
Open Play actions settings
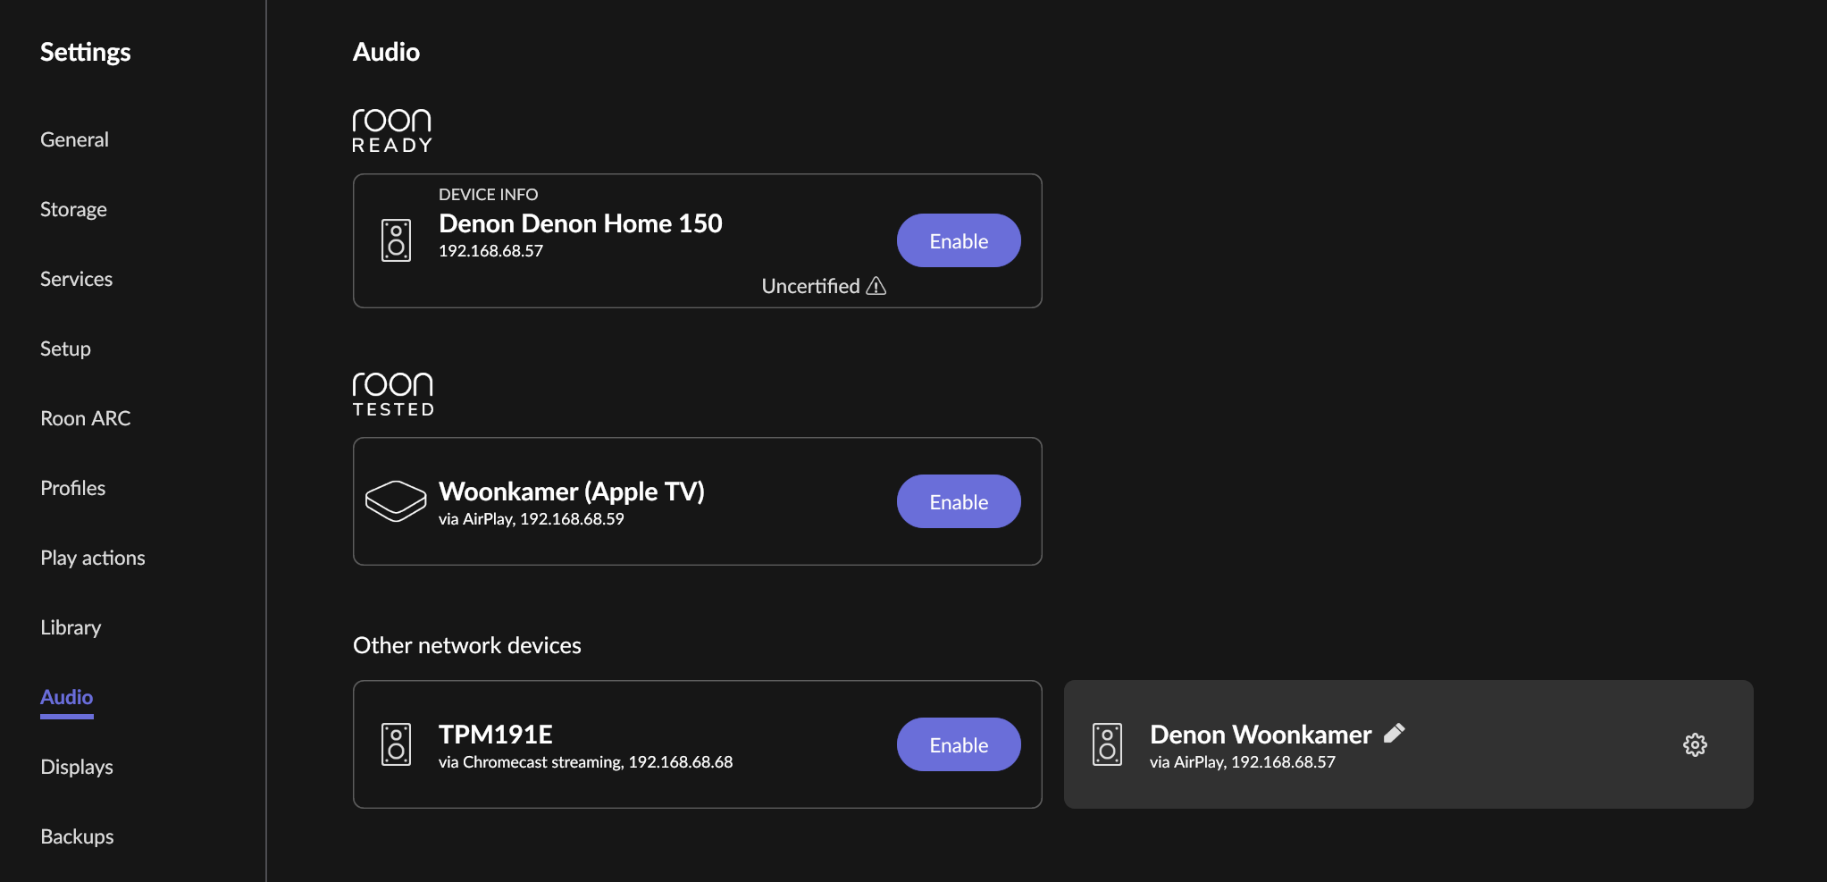[92, 558]
